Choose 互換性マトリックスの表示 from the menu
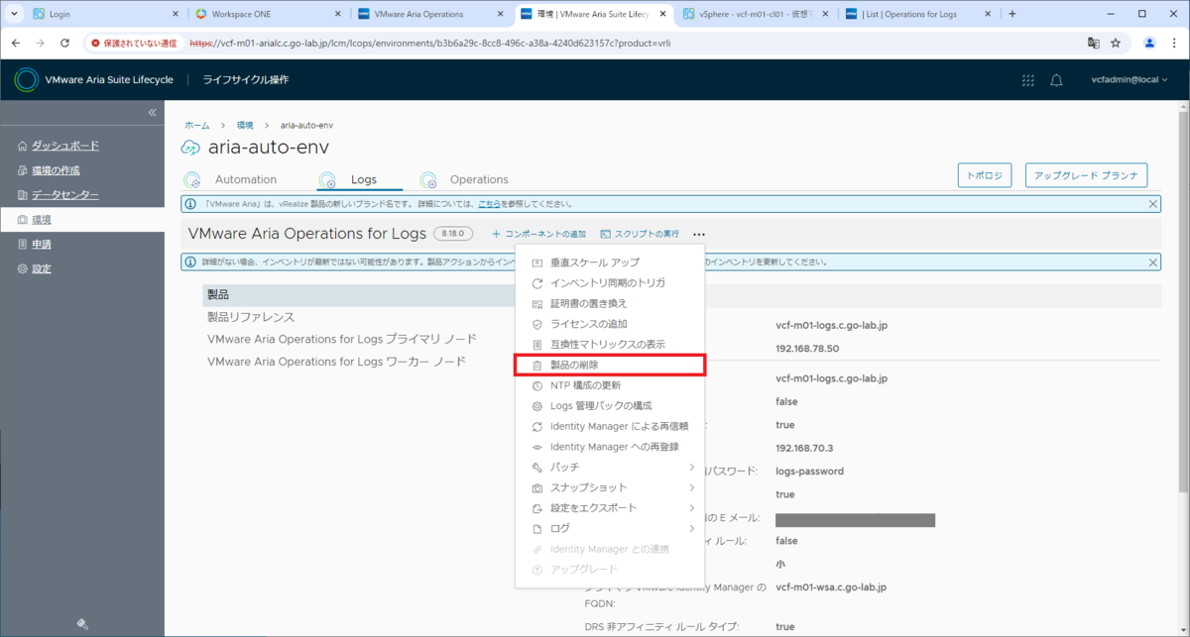Viewport: 1190px width, 637px height. (x=610, y=344)
